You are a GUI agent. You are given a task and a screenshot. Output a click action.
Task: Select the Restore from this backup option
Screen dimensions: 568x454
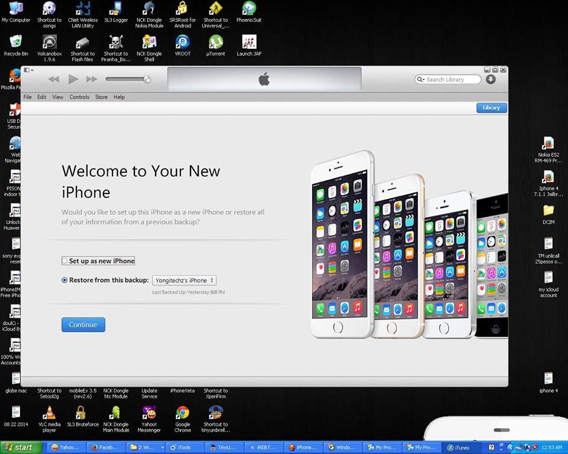(65, 280)
